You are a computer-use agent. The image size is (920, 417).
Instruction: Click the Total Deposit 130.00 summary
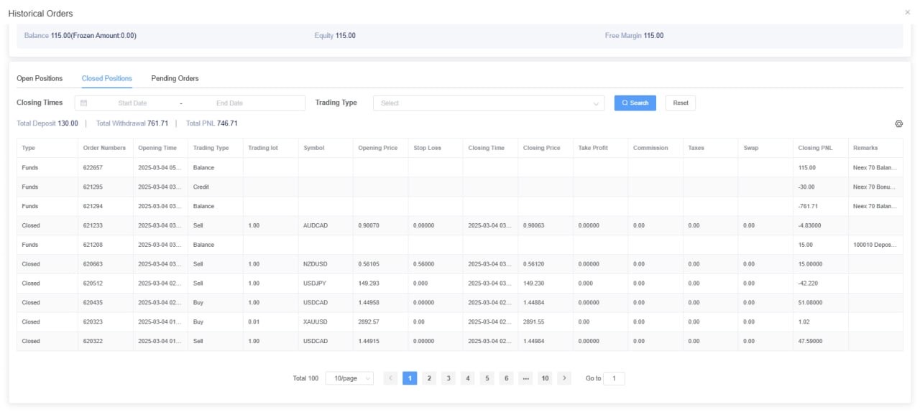(x=47, y=123)
